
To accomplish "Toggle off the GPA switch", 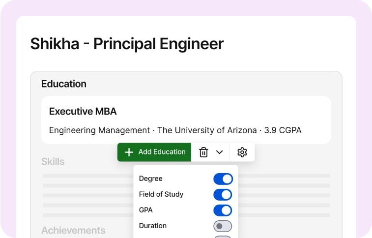I will [x=223, y=210].
